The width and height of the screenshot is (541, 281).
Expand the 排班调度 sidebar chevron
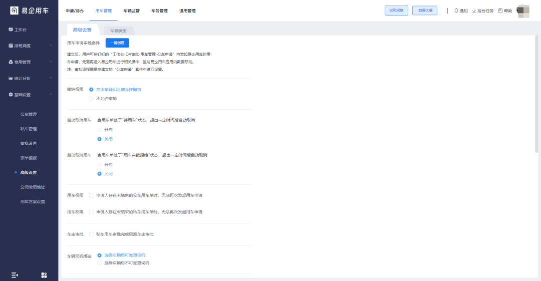pos(51,45)
